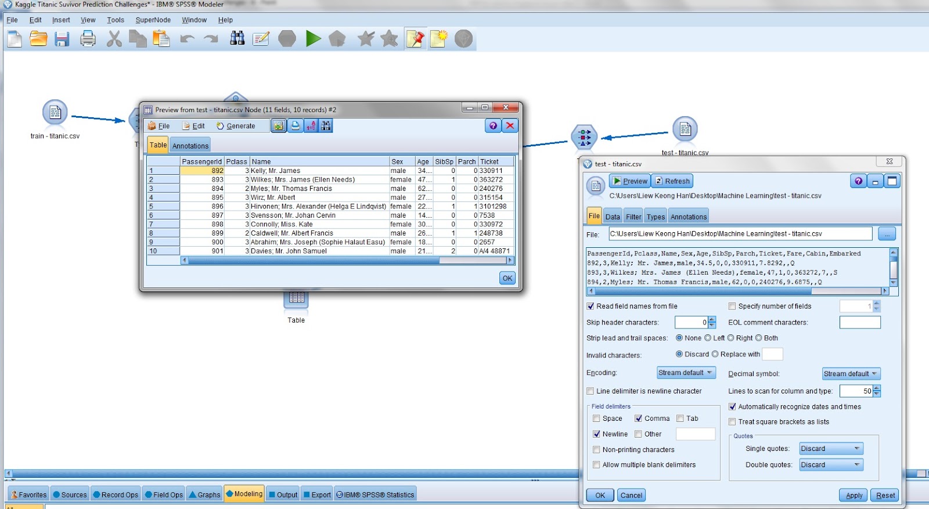Redo the last undone action in the toolbar
Image resolution: width=929 pixels, height=509 pixels.
click(x=211, y=39)
